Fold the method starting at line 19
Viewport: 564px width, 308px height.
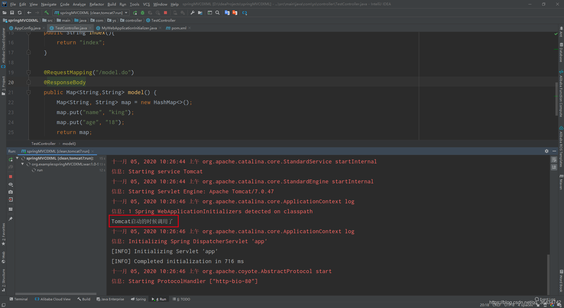[x=29, y=72]
